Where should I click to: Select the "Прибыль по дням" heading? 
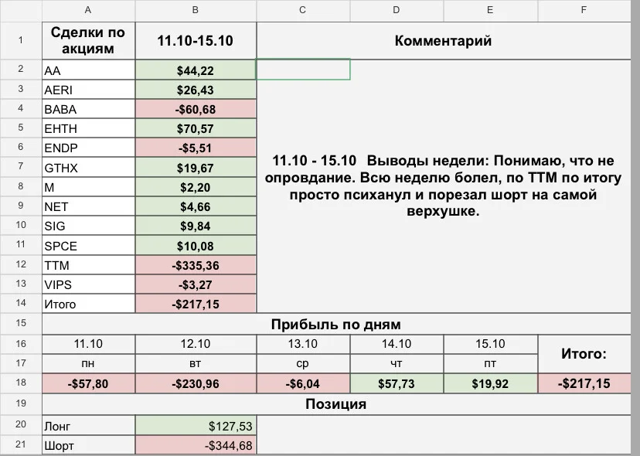point(336,325)
